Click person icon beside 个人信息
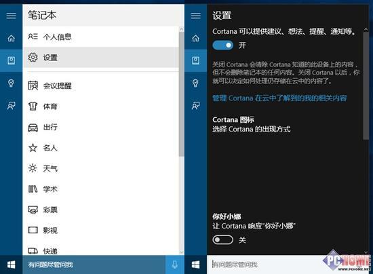Screen dimensions: 373x274 (x=33, y=37)
